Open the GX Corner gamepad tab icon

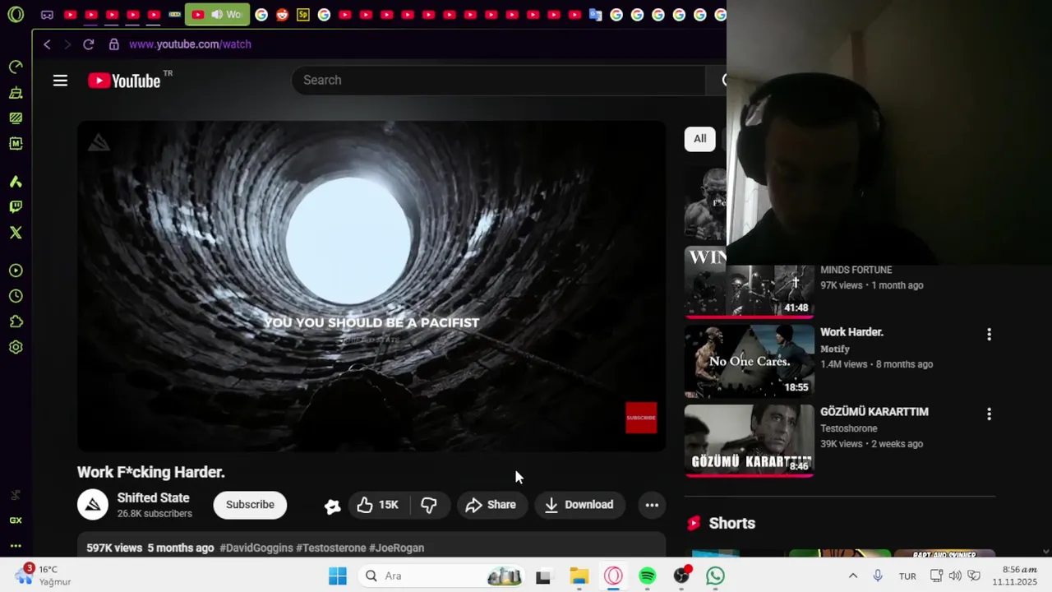click(48, 15)
